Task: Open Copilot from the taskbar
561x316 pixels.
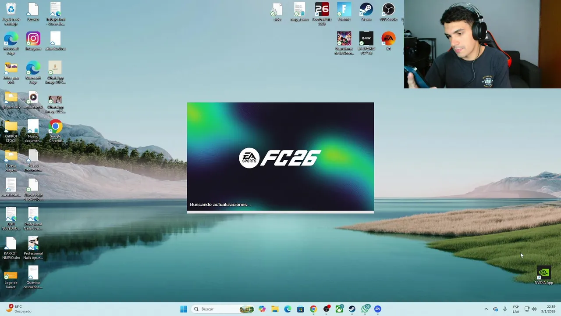Action: pyautogui.click(x=262, y=309)
